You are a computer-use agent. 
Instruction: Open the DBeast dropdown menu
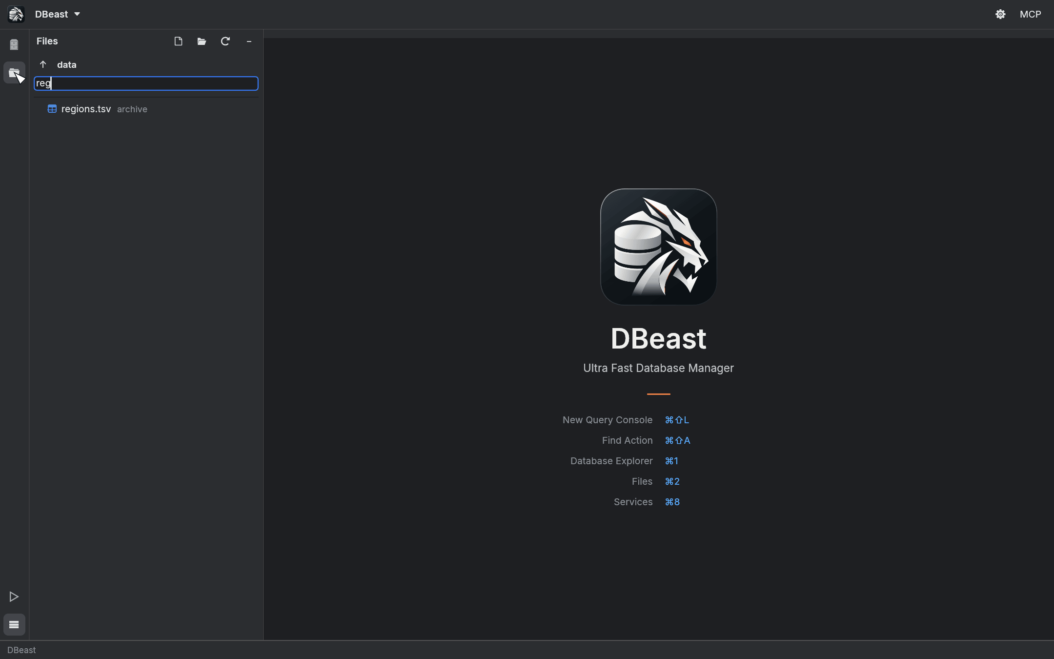click(x=58, y=14)
